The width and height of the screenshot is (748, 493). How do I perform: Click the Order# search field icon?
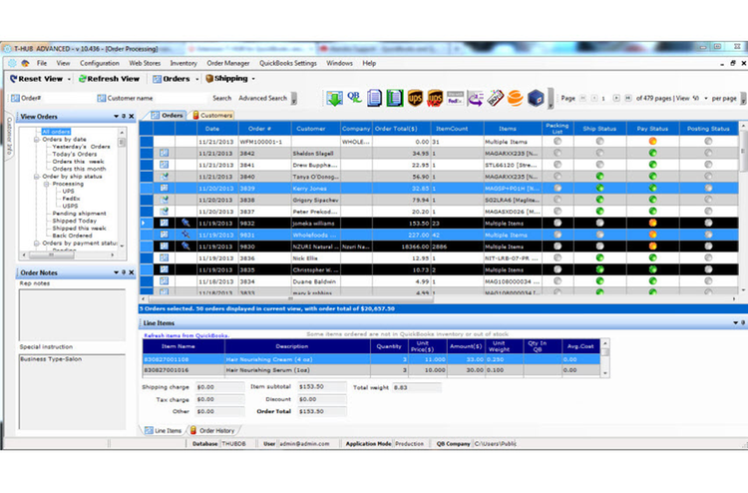(15, 98)
